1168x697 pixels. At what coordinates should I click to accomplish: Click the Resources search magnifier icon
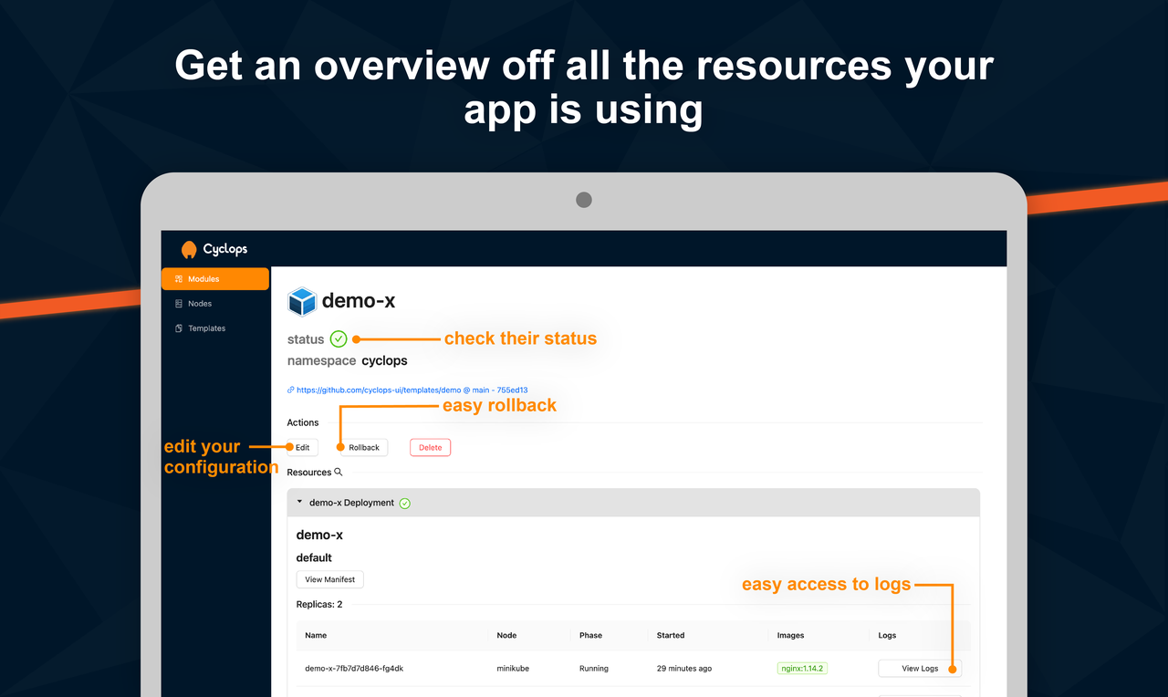tap(339, 472)
